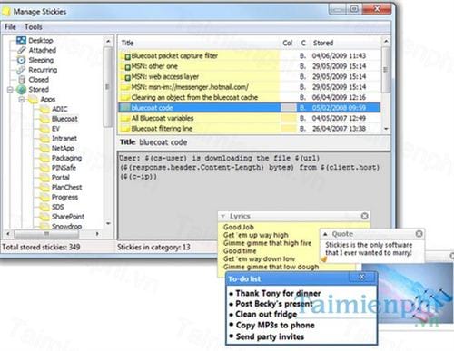Click the sticky list scroll-up arrow
Viewport: 454px width, 351px height.
tap(386, 41)
